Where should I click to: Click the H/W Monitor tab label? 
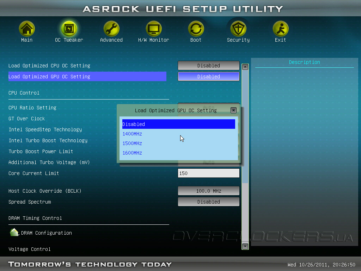[x=154, y=40]
